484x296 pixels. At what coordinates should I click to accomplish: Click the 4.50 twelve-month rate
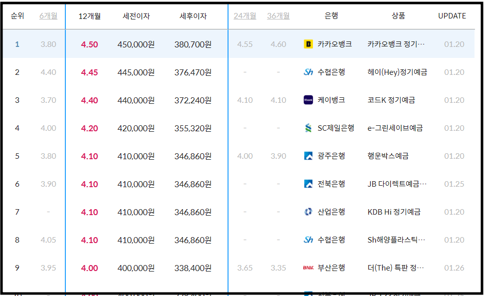pos(89,44)
